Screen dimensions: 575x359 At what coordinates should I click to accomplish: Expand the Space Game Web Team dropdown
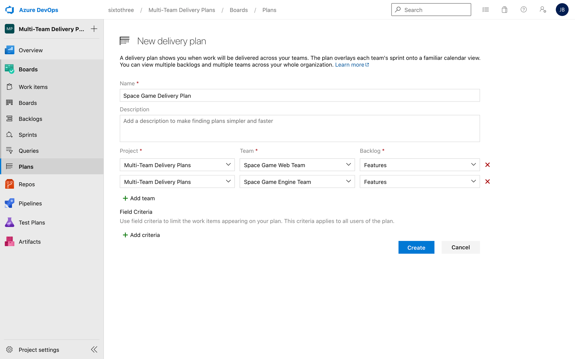tap(297, 165)
